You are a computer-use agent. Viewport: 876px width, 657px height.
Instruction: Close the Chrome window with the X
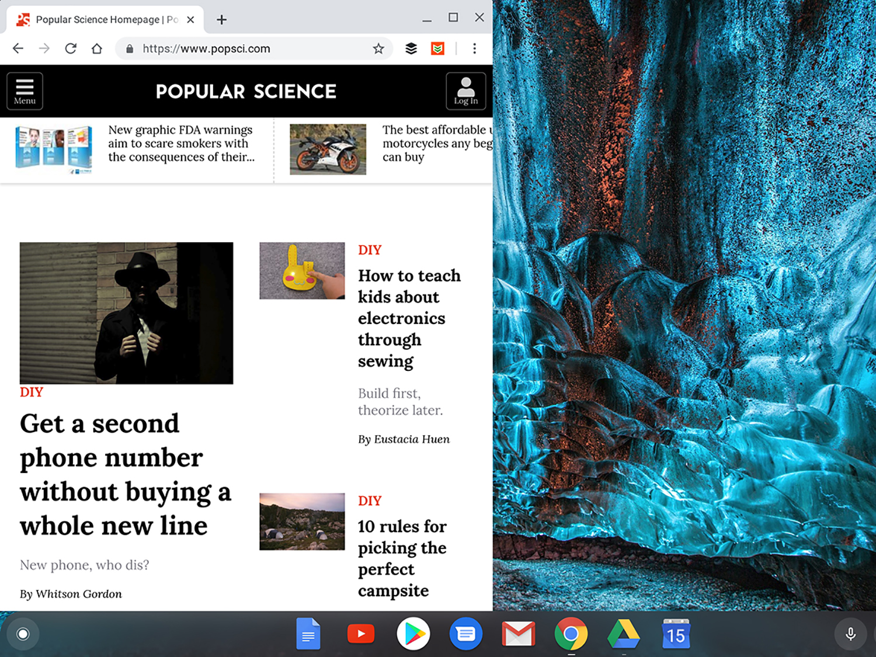click(479, 18)
